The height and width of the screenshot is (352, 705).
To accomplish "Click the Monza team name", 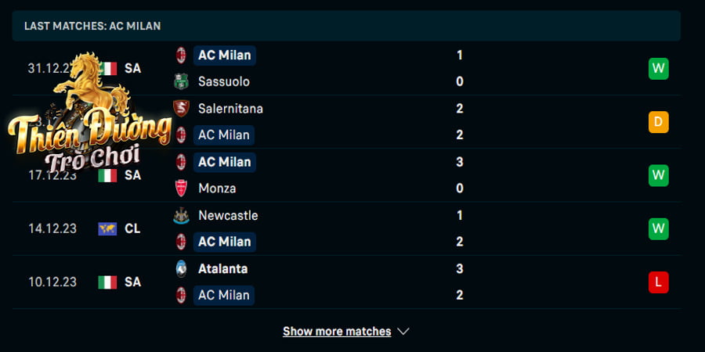I will point(217,188).
